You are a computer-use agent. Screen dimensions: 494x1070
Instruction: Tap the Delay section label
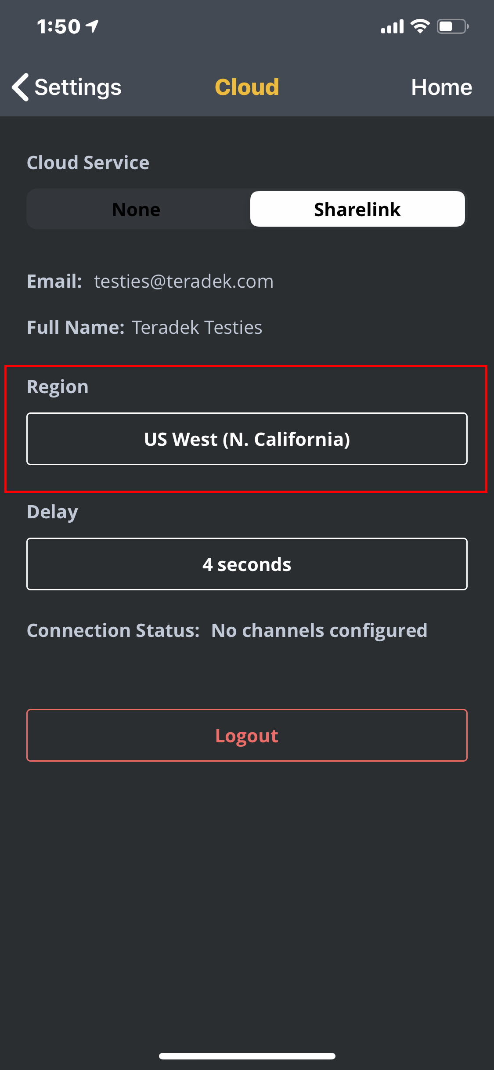point(52,512)
